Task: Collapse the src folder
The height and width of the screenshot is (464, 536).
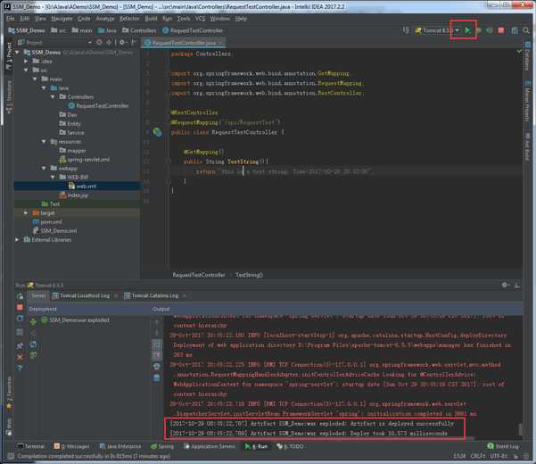Action: [26, 70]
